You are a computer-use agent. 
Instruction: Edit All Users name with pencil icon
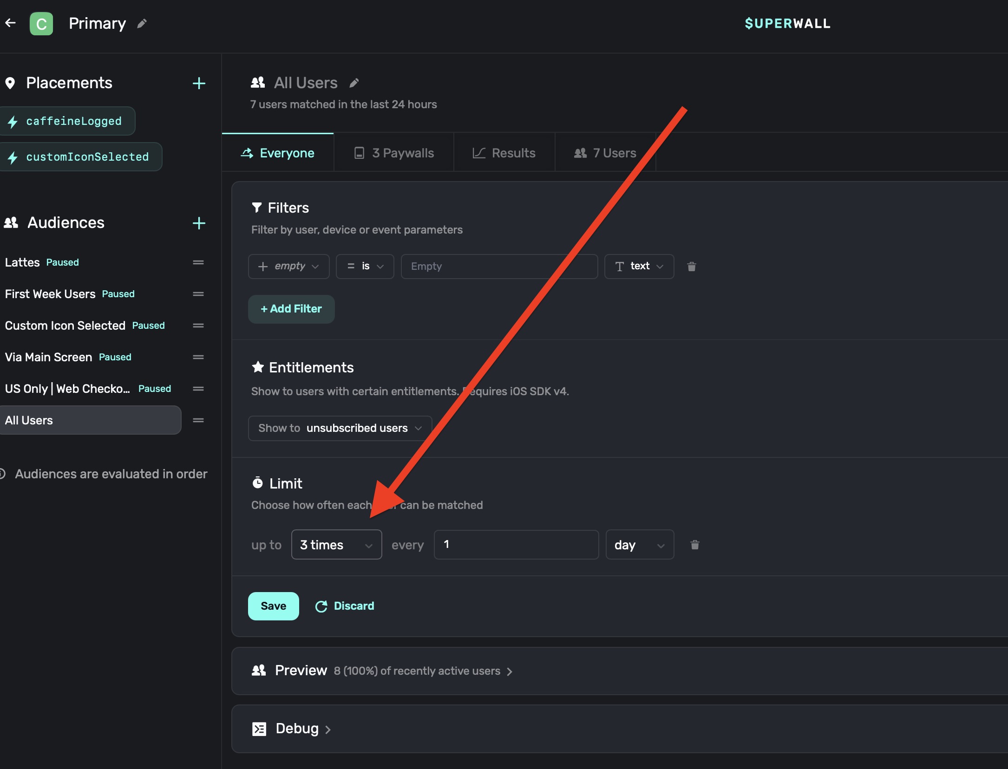pyautogui.click(x=354, y=83)
